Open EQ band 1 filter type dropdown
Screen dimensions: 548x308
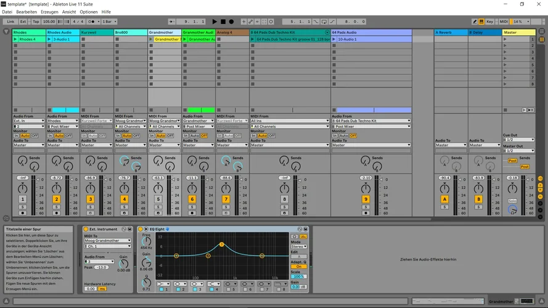coord(163,284)
